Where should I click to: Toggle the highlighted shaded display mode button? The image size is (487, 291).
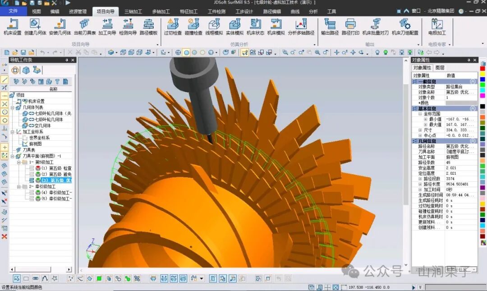pyautogui.click(x=186, y=52)
